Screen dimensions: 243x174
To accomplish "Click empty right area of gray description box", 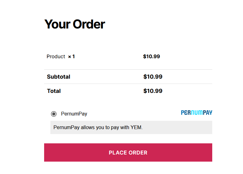I will (178, 127).
